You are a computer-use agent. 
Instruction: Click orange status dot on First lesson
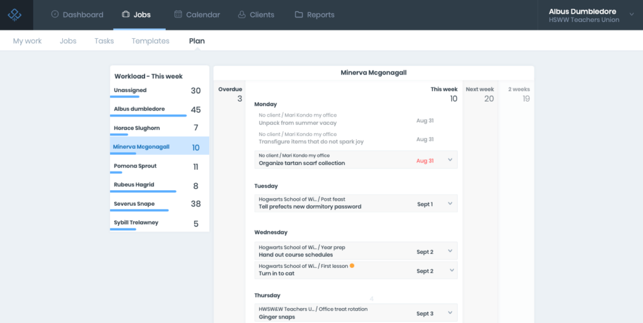pyautogui.click(x=352, y=266)
